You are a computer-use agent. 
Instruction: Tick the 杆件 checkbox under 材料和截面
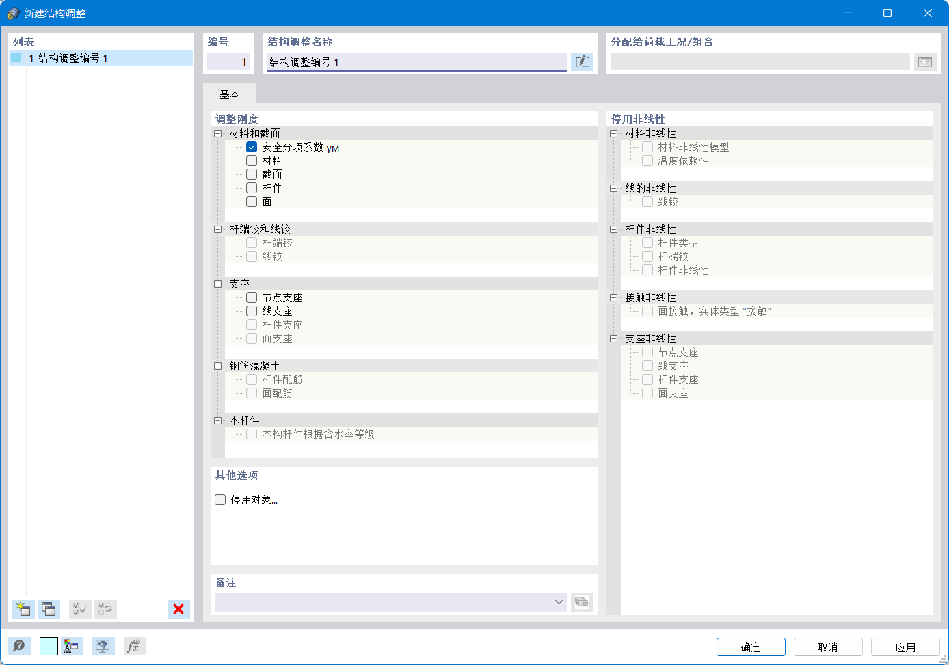click(252, 188)
